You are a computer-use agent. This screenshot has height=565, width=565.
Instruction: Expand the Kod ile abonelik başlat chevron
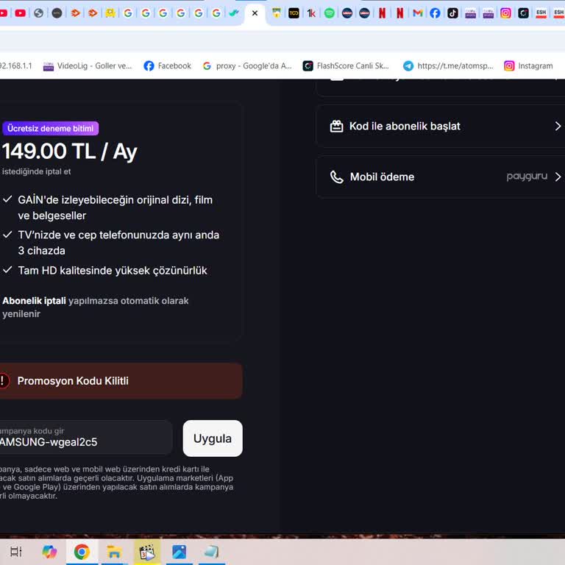[x=558, y=126]
